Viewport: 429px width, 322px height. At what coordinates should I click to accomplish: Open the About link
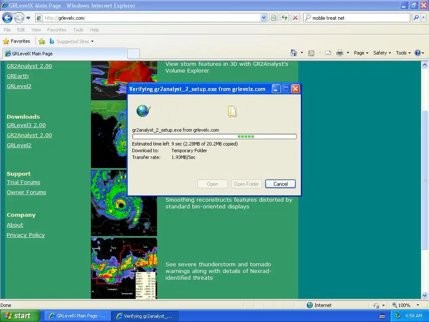pyautogui.click(x=15, y=225)
